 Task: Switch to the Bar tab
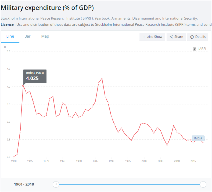27,36
